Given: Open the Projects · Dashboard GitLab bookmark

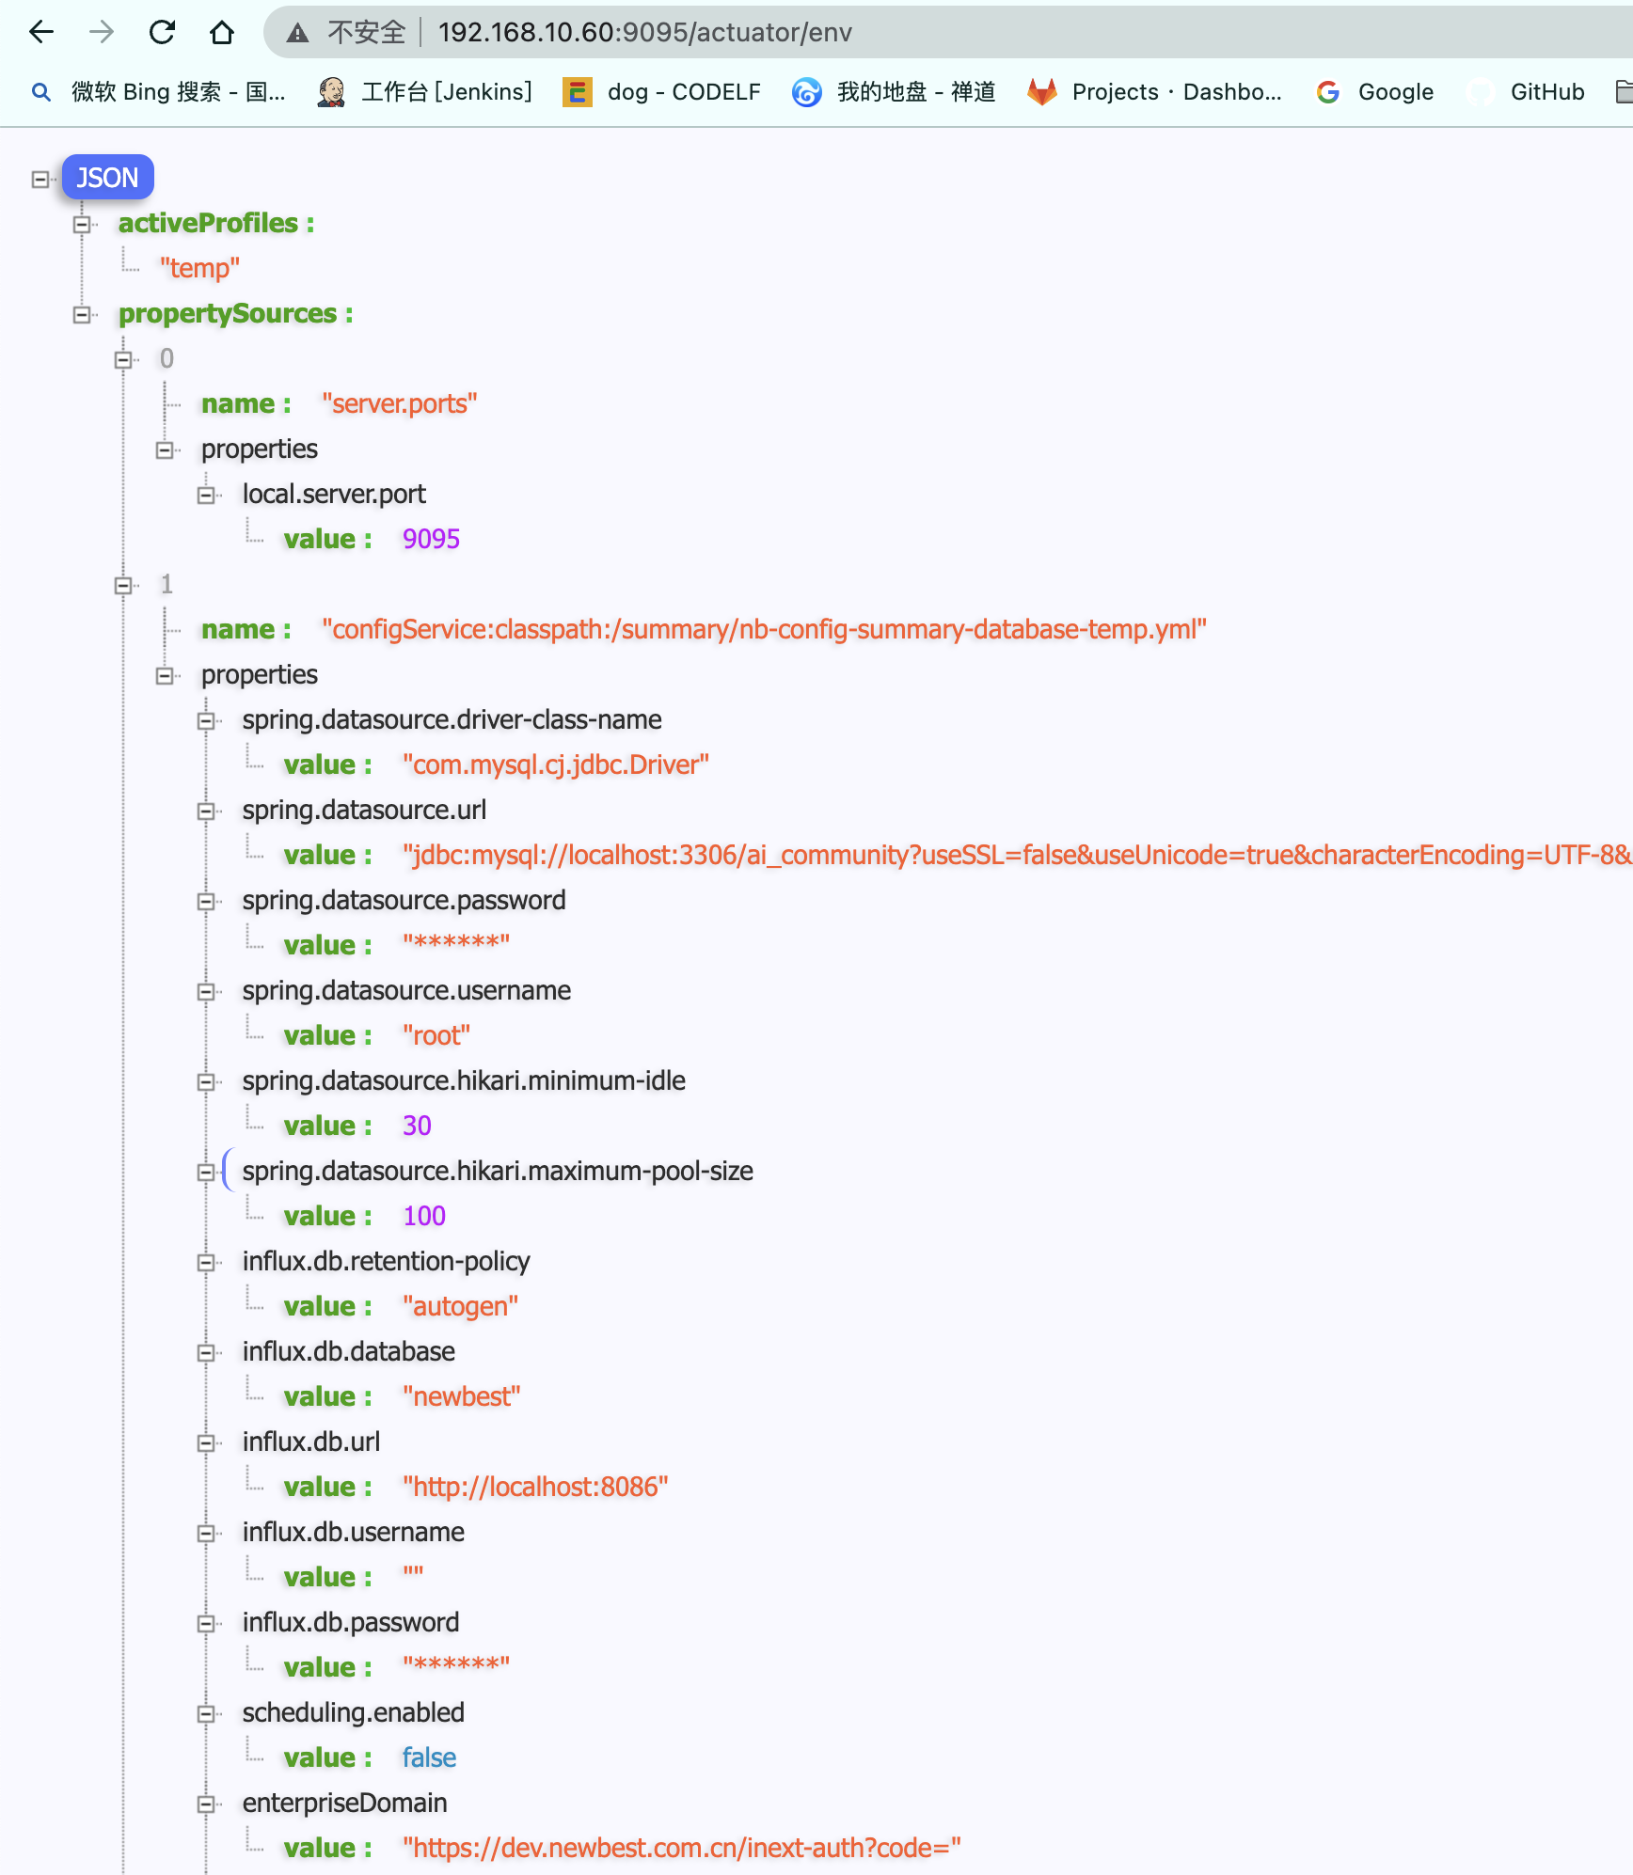Looking at the screenshot, I should click(x=1154, y=91).
